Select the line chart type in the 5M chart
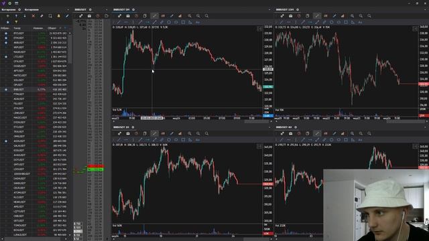 (155, 16)
